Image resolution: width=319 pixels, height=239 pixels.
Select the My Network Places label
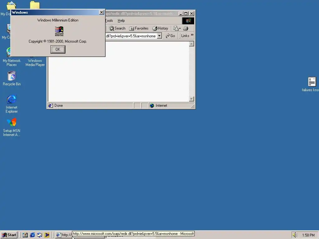tap(12, 63)
